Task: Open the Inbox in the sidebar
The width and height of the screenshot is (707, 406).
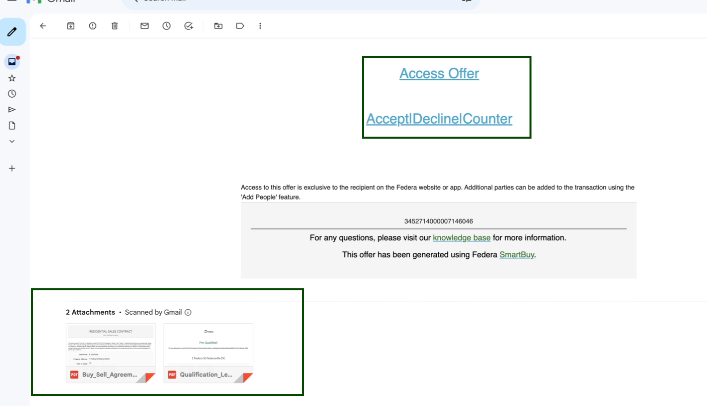Action: (12, 62)
